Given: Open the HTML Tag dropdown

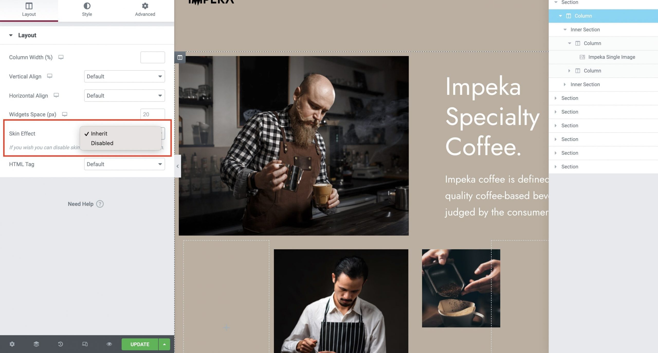Looking at the screenshot, I should point(124,164).
